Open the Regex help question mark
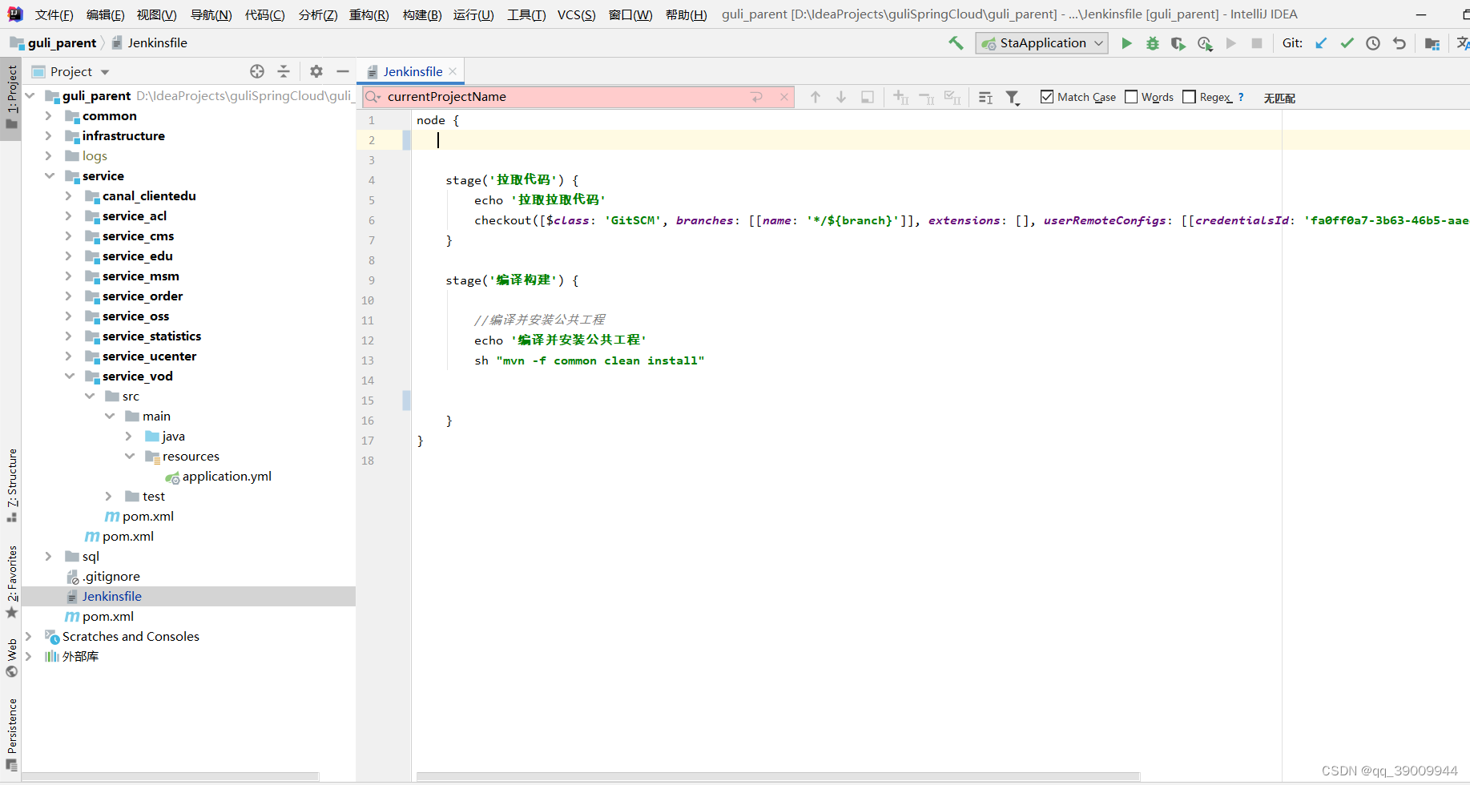 click(x=1241, y=97)
